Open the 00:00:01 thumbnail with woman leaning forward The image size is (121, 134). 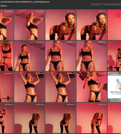pyautogui.click(x=60, y=25)
